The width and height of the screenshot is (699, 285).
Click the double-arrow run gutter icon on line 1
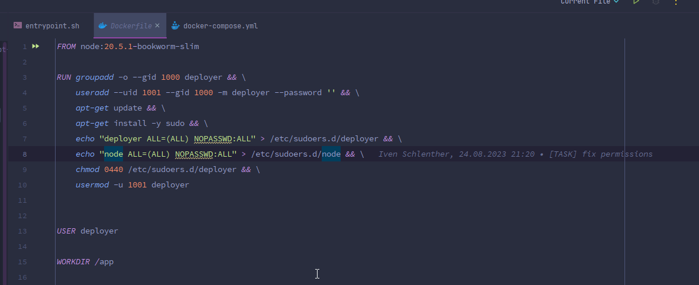pyautogui.click(x=35, y=46)
